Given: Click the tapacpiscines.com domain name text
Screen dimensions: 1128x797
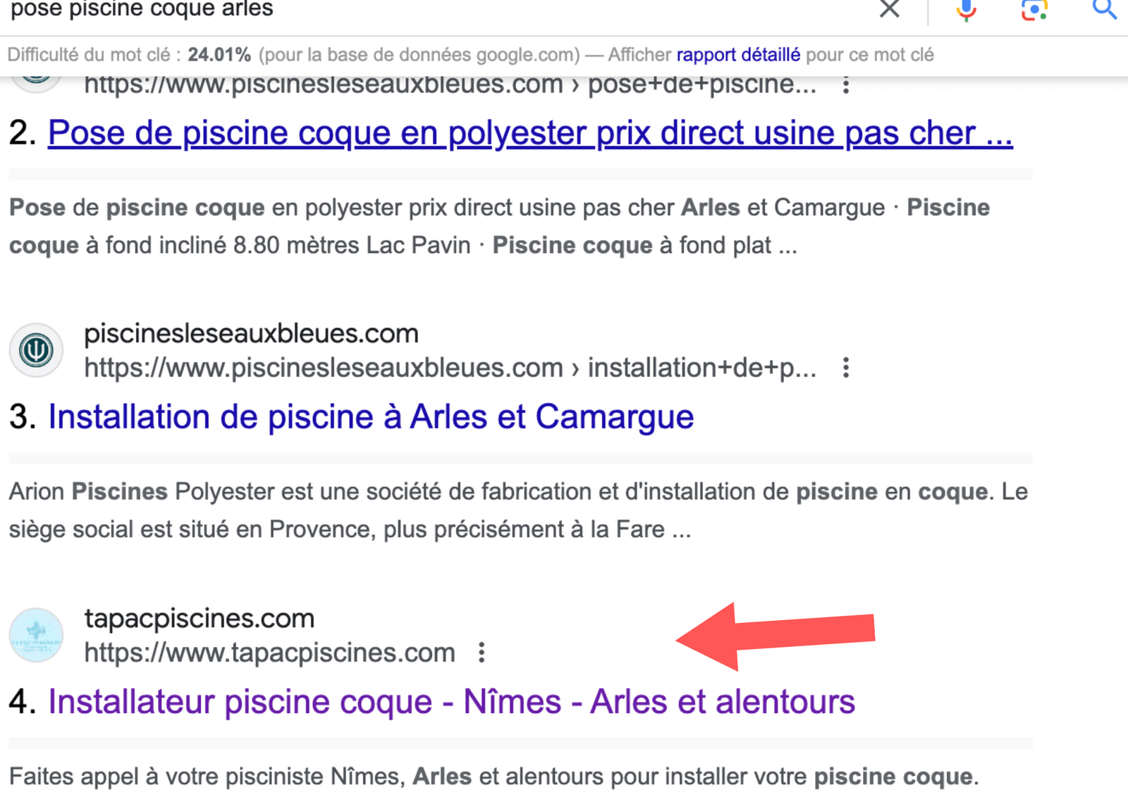Looking at the screenshot, I should click(200, 618).
